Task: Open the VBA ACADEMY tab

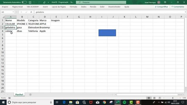Action: coord(33,7)
